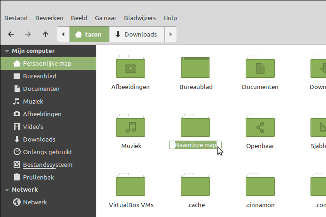Select the Openbaar shared folder
This screenshot has width=326, height=217.
[x=260, y=127]
